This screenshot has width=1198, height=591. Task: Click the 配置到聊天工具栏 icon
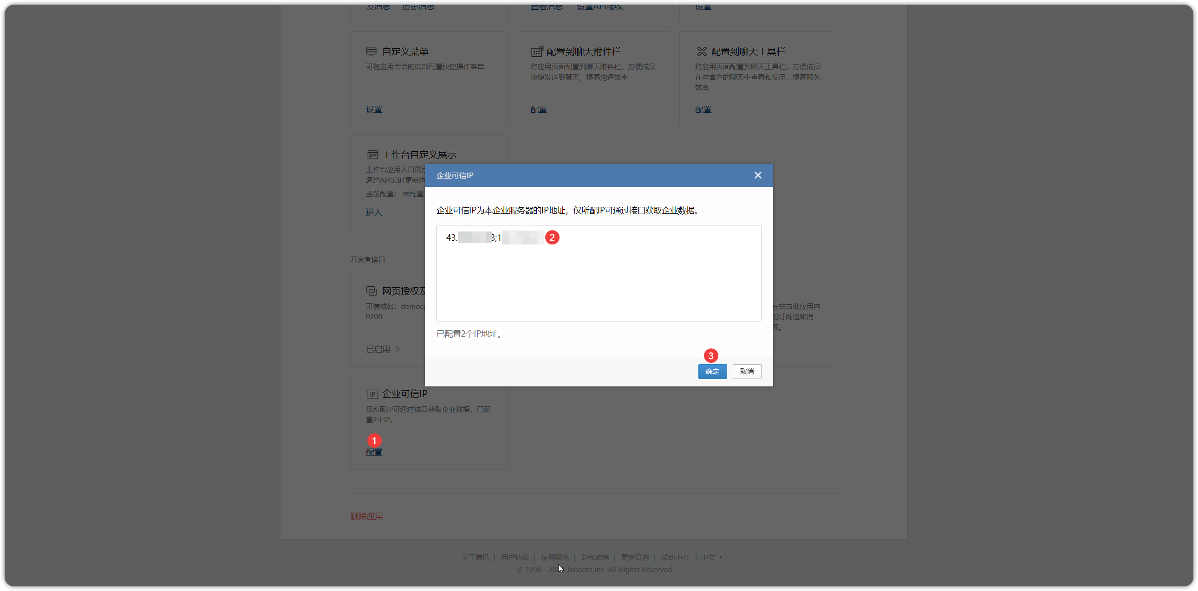[x=701, y=51]
